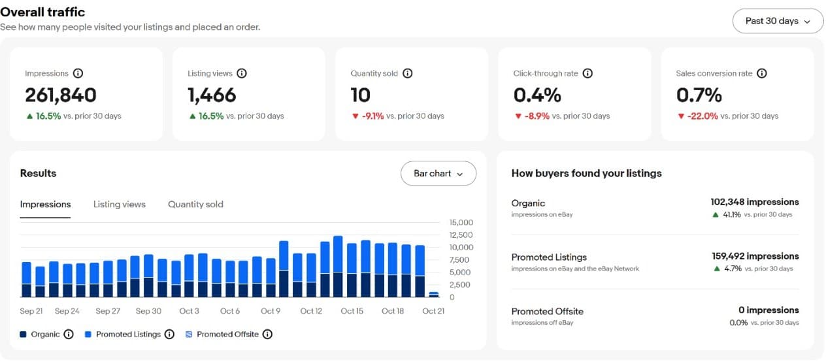Open the Past 30 days date range dropdown
826x362 pixels.
click(778, 21)
